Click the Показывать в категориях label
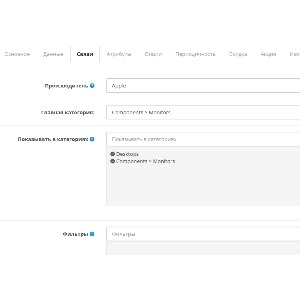300x300 pixels. [x=53, y=139]
